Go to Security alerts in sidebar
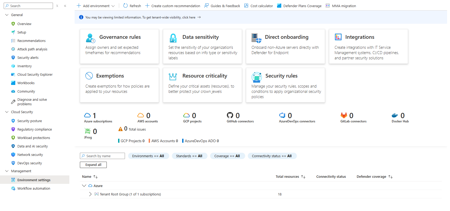This screenshot has width=450, height=211. (28, 57)
